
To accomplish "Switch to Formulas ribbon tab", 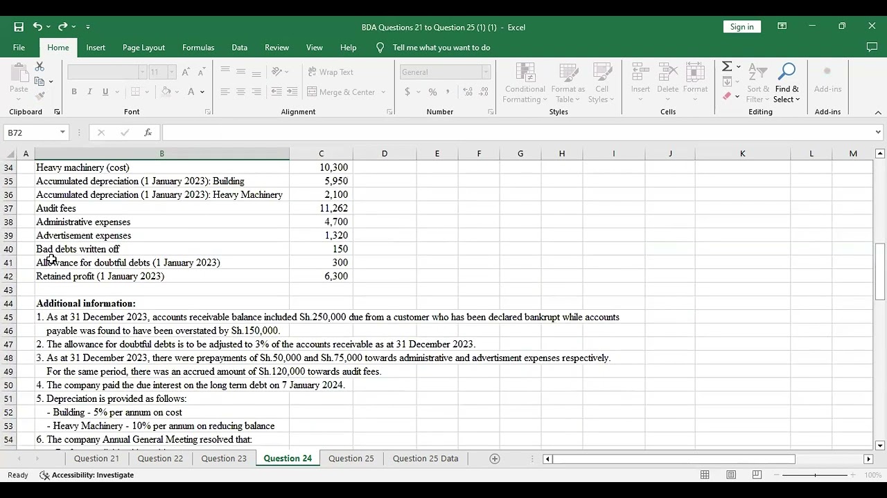I will point(198,48).
